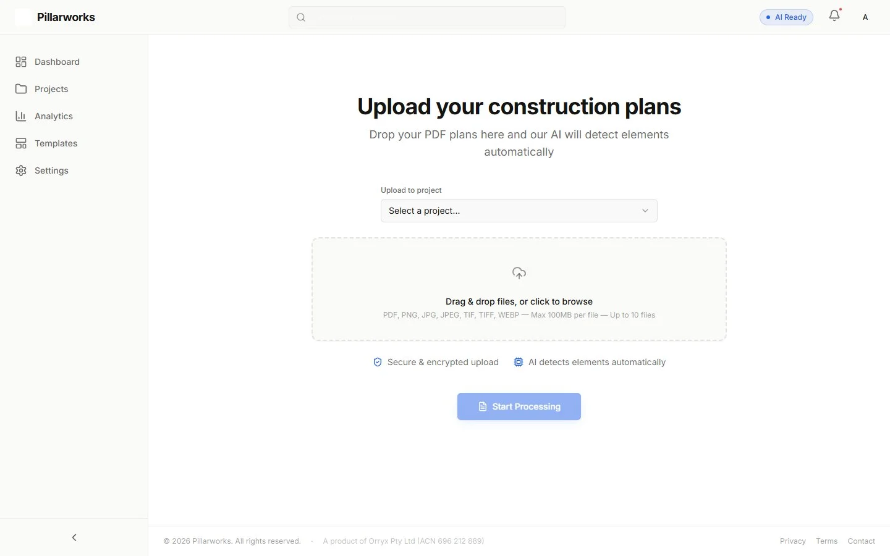The image size is (890, 556).
Task: Click the Dashboard grid icon
Action: pos(21,62)
